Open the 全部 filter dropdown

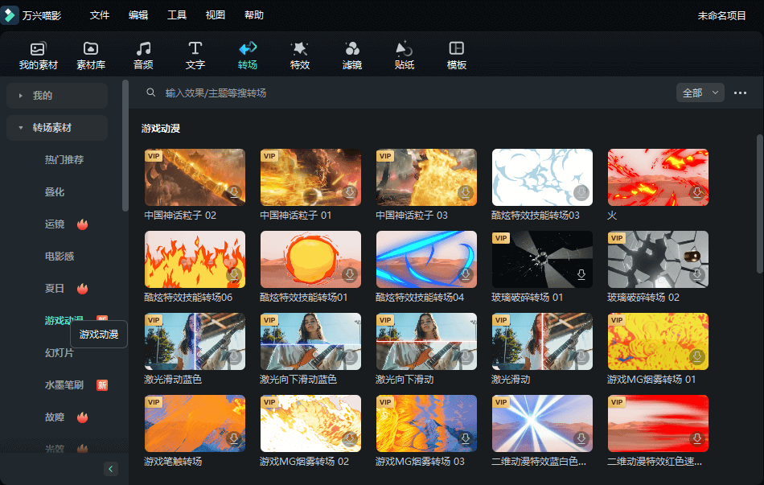[x=700, y=93]
